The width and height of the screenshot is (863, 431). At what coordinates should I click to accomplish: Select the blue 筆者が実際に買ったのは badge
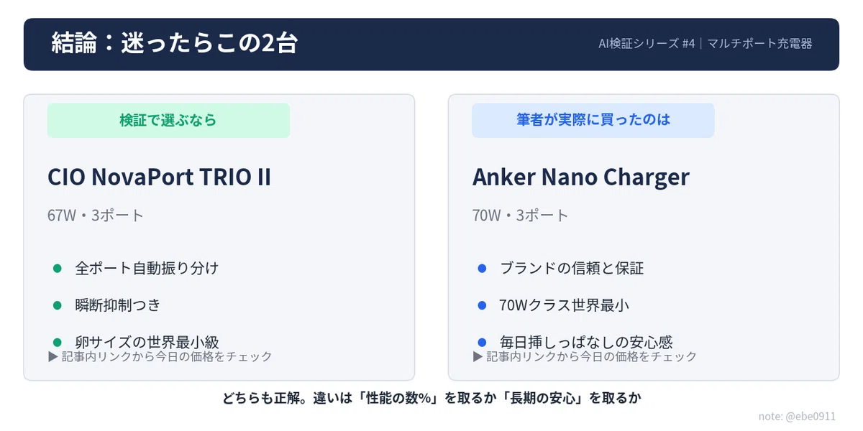593,120
